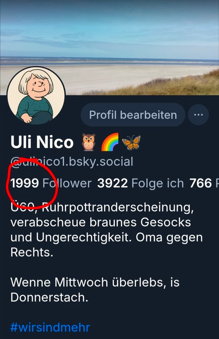Open the three-dot more options menu
The width and height of the screenshot is (219, 339).
tap(198, 115)
